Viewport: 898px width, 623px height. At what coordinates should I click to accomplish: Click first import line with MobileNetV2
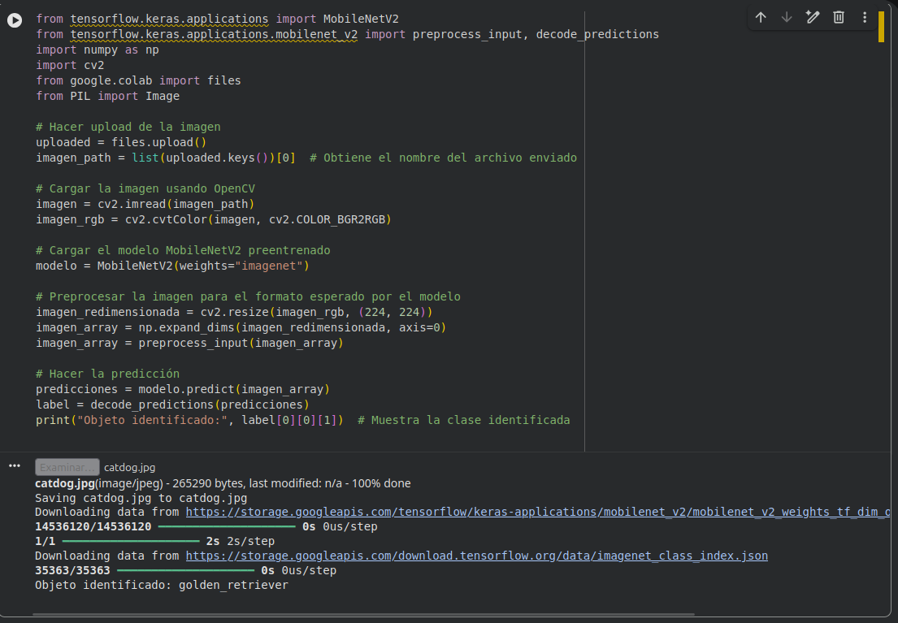pyautogui.click(x=217, y=19)
